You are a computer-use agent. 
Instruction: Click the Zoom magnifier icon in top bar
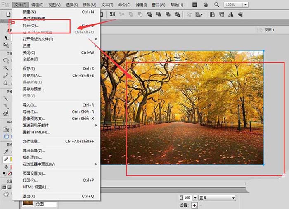[216, 5]
